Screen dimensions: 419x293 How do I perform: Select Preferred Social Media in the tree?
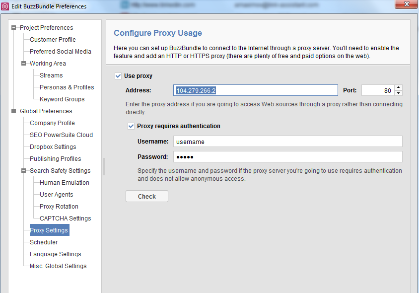[61, 51]
